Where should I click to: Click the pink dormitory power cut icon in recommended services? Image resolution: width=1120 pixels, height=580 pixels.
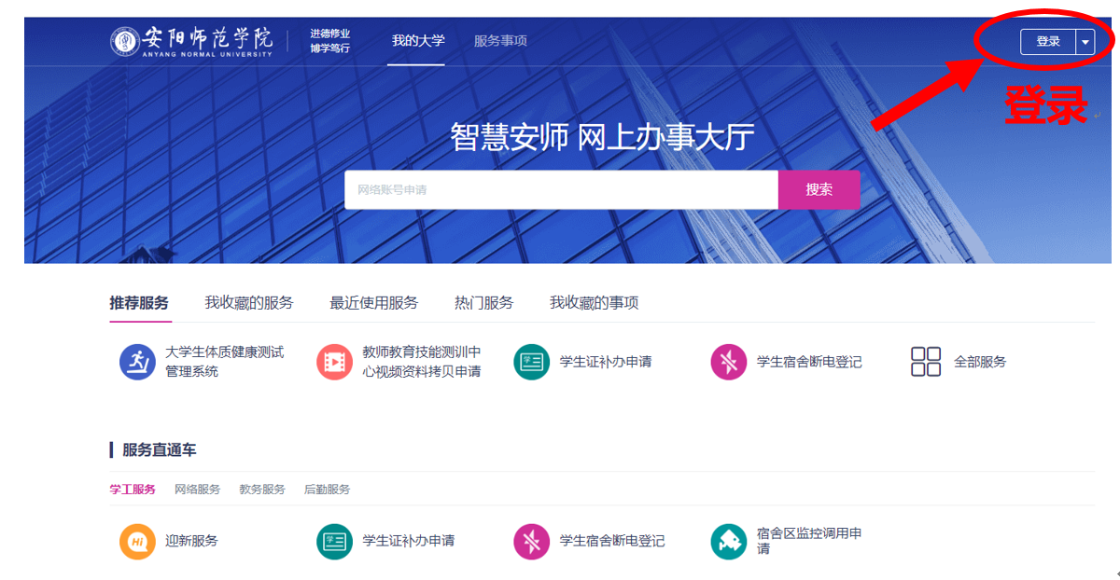point(728,362)
